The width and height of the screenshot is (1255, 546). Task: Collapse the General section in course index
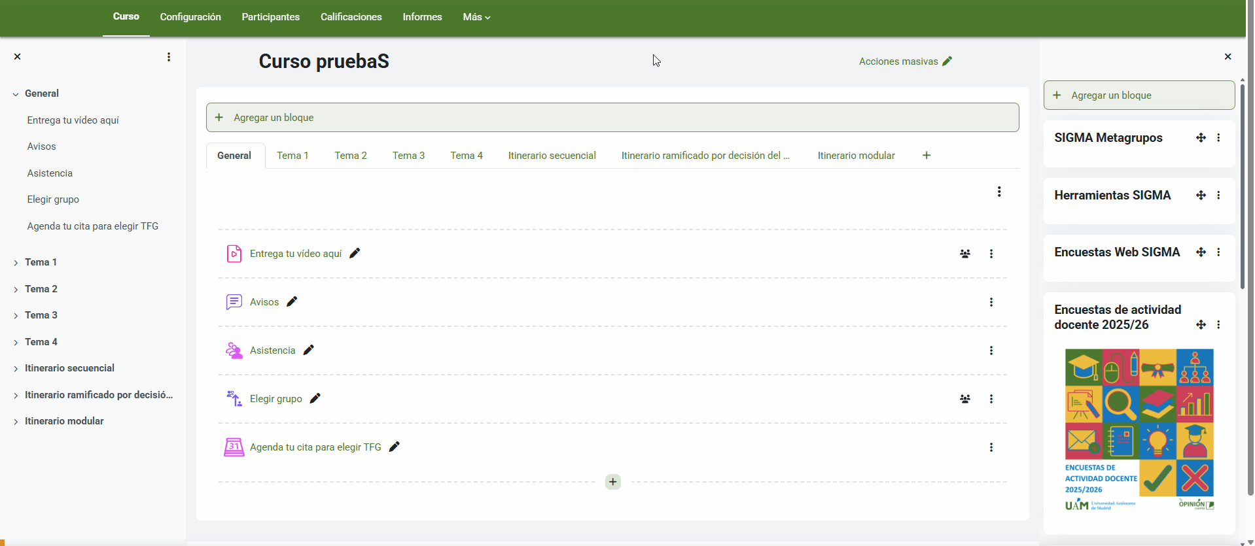[x=16, y=94]
